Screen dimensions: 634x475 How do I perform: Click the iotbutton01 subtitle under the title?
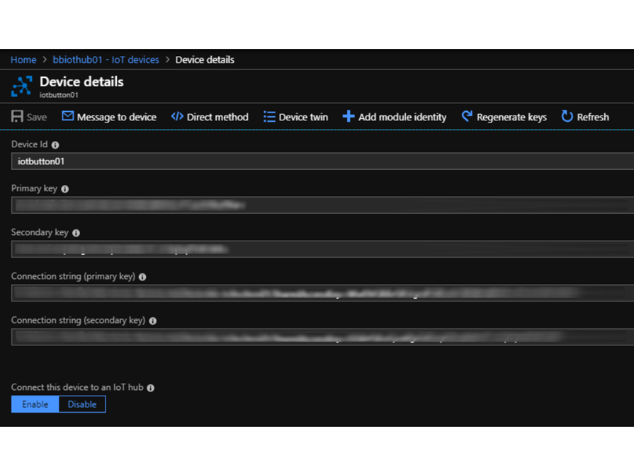tap(59, 95)
